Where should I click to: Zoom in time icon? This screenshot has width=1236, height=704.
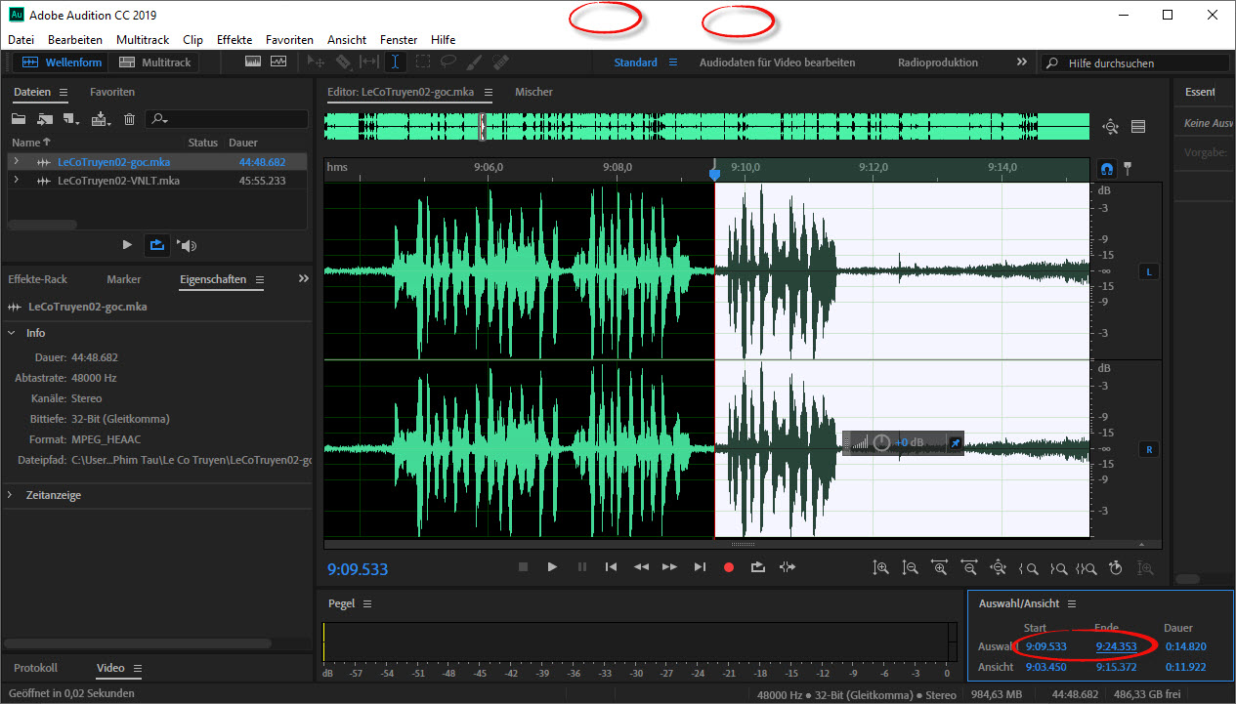[x=940, y=567]
